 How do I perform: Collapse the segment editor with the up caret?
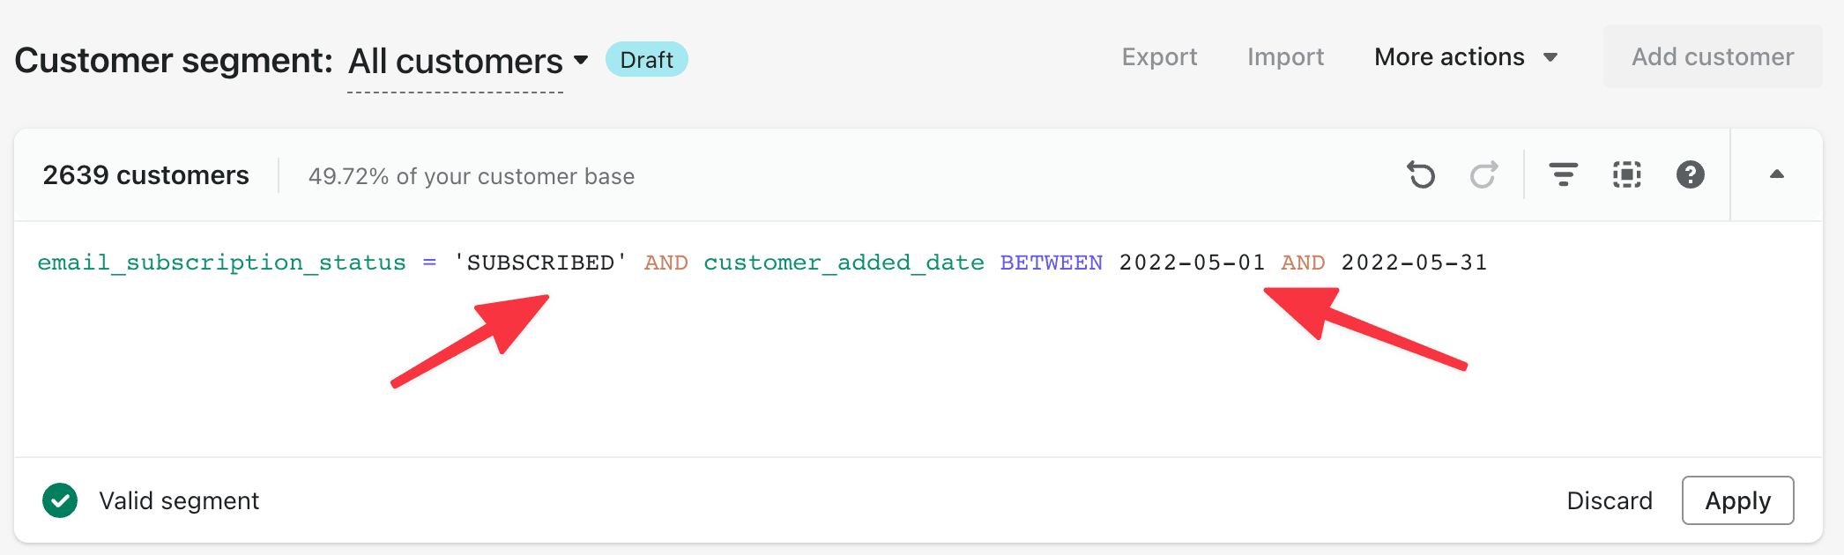pos(1777,174)
